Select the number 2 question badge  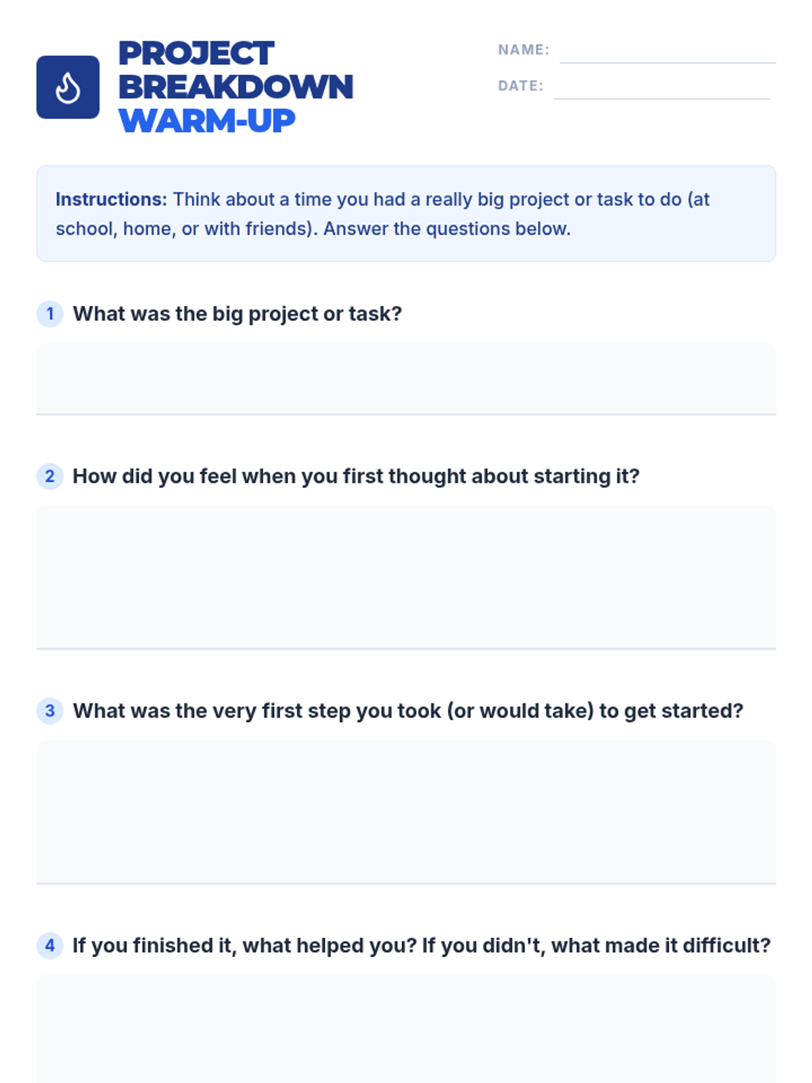[49, 476]
